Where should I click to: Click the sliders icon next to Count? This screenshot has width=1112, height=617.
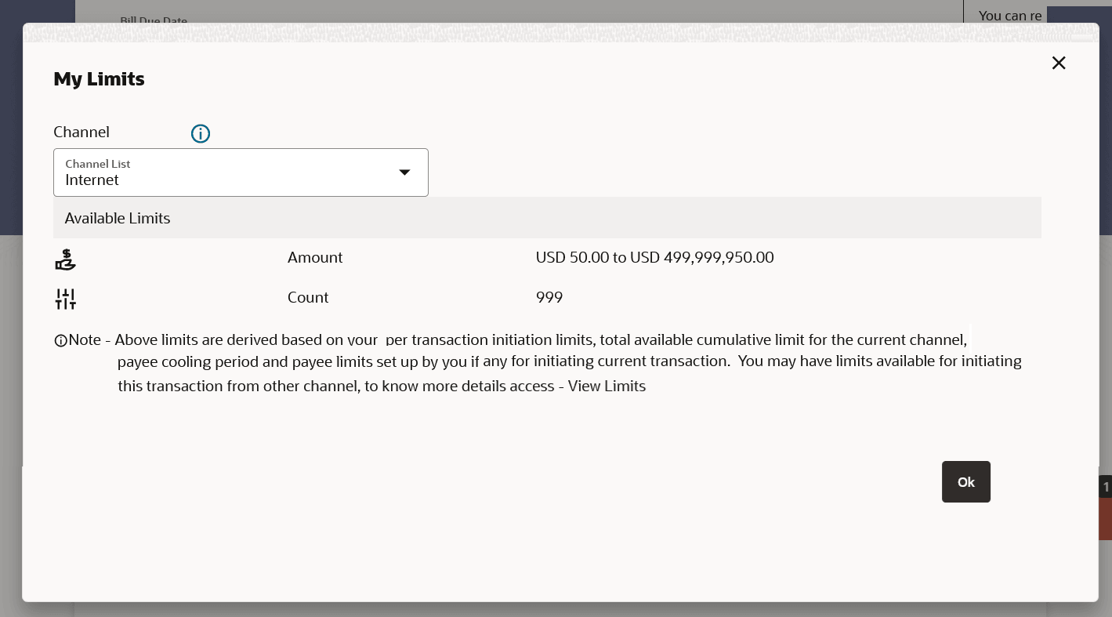[66, 299]
